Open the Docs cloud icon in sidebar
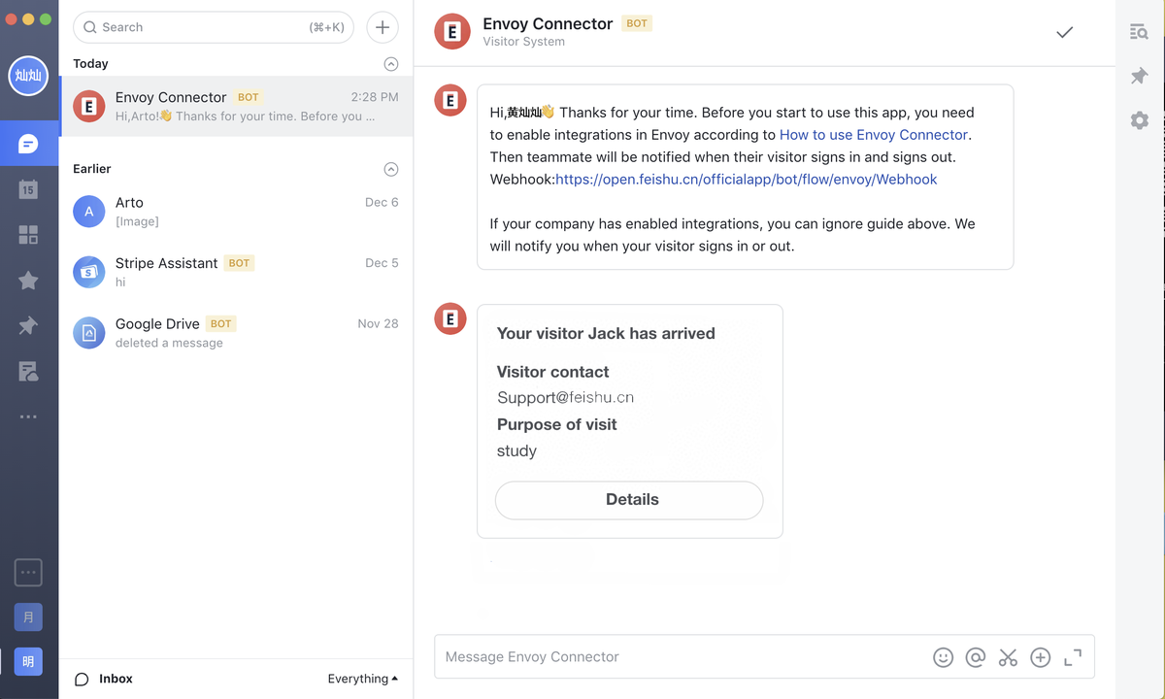This screenshot has width=1165, height=699. click(28, 371)
